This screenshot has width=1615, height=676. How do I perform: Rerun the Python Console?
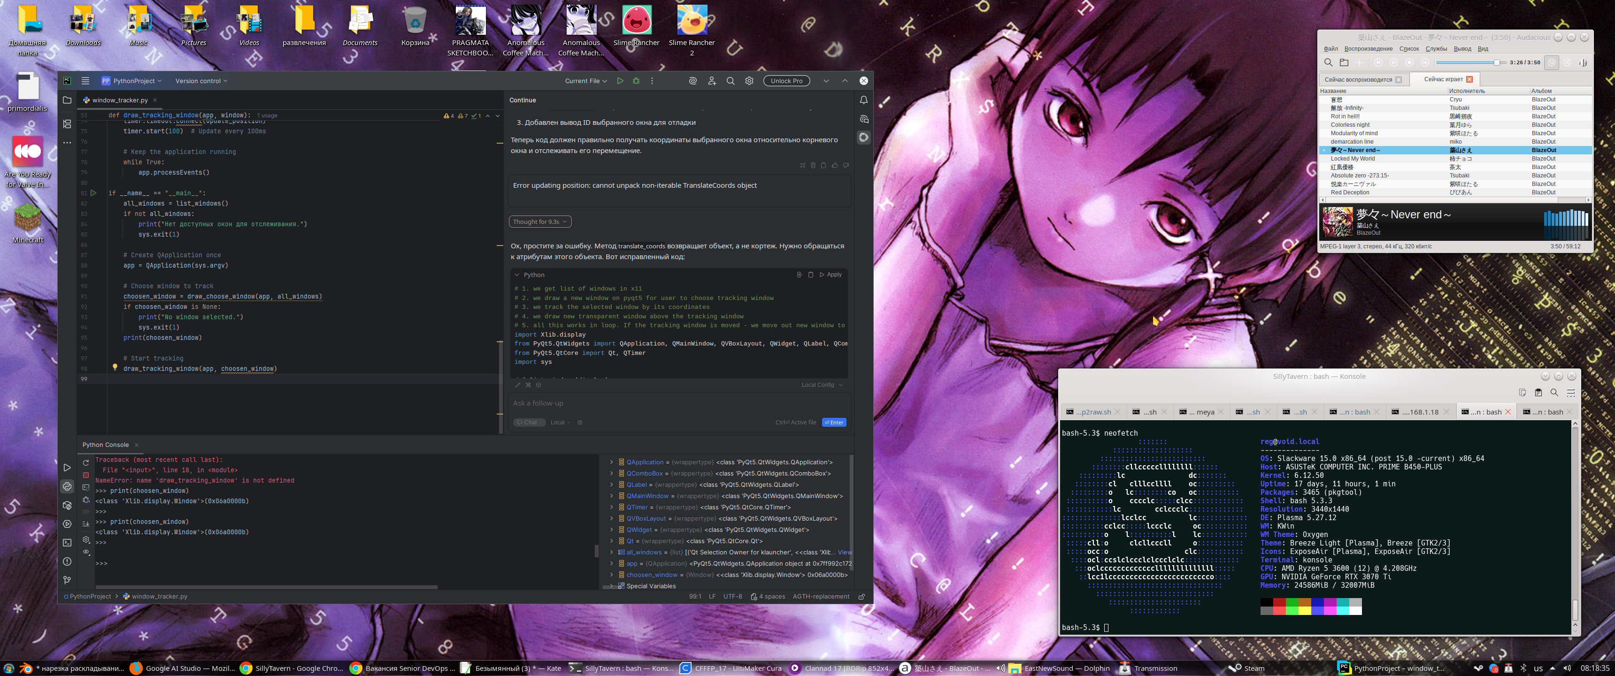pyautogui.click(x=86, y=463)
